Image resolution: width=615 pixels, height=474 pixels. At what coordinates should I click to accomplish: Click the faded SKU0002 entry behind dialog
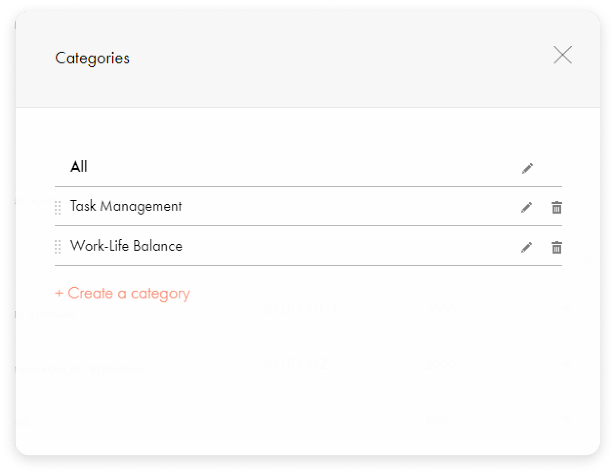(295, 363)
